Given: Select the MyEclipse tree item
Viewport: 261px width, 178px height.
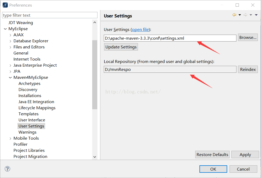Looking at the screenshot, I should click(x=18, y=29).
